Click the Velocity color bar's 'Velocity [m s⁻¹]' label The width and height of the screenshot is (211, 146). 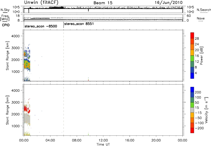pyautogui.click(x=206, y=110)
